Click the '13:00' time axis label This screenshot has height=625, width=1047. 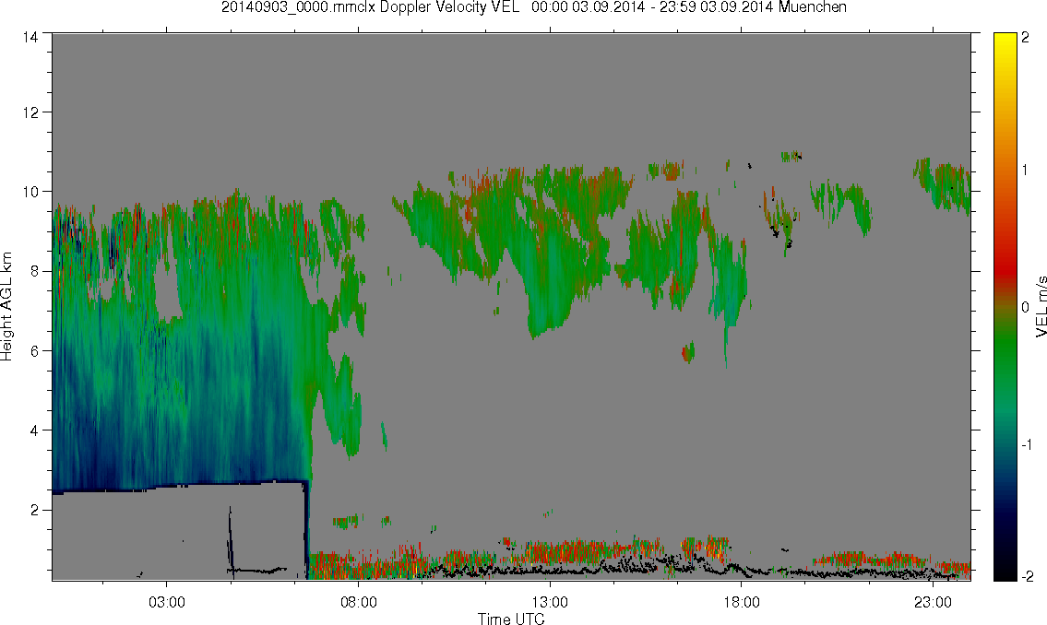click(550, 602)
